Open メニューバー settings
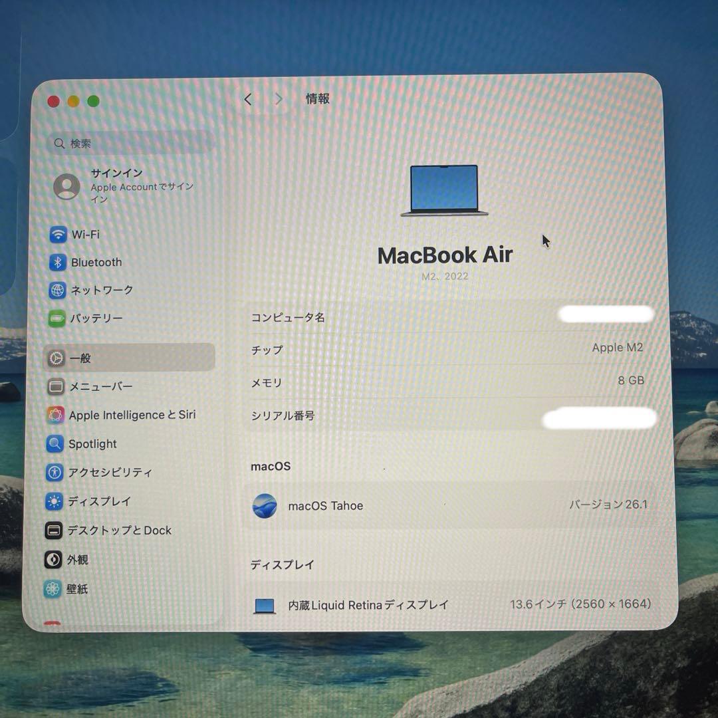Screen dimensions: 718x718 [101, 386]
